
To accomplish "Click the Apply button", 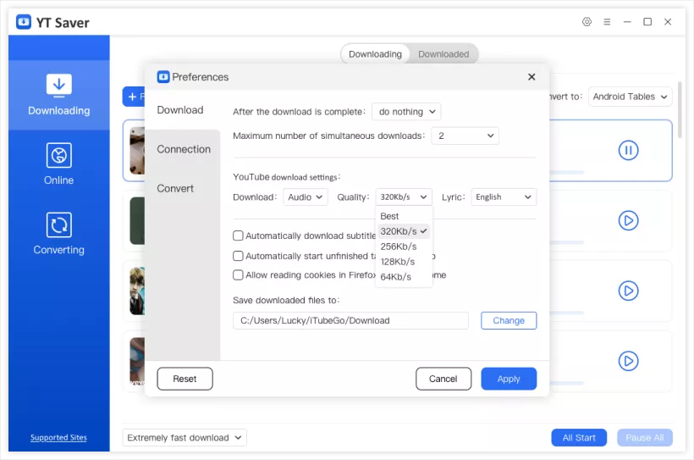I will 509,379.
